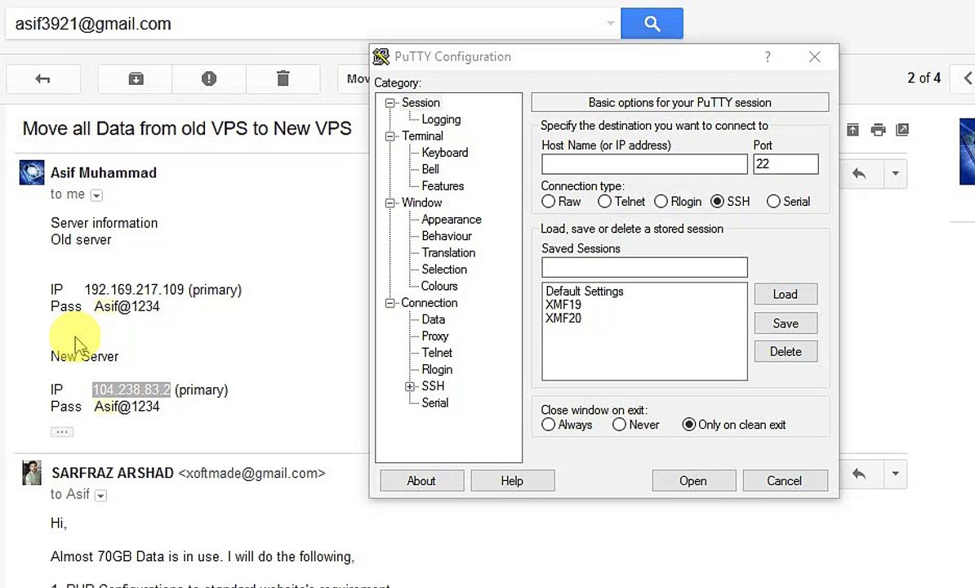Screen dimensions: 975x588
Task: Show details dropdown next to 'to me'
Action: pos(96,195)
